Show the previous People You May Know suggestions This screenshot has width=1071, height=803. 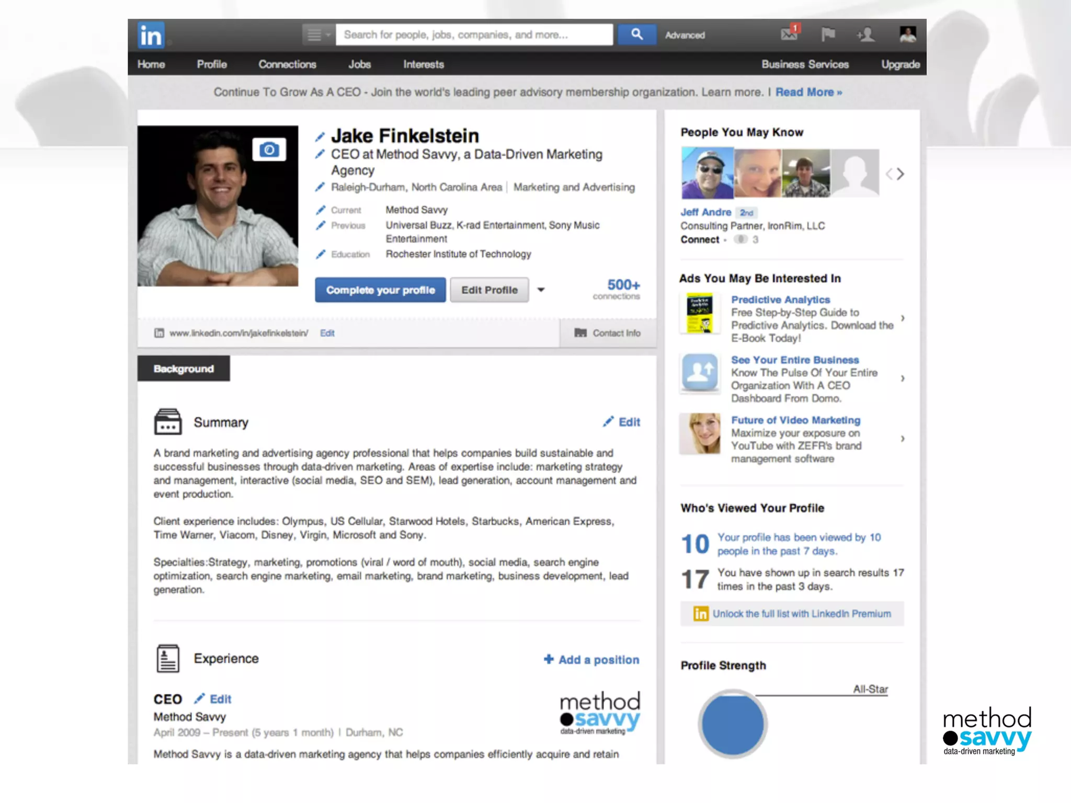pos(888,174)
